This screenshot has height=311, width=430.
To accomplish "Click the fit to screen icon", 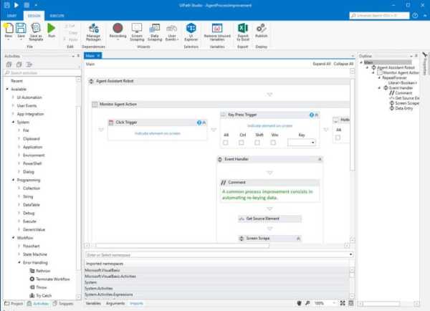I will coord(343,303).
